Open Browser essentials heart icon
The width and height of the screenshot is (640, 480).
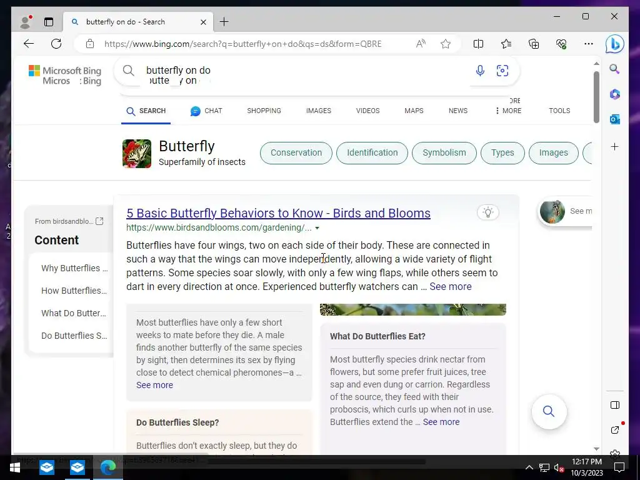tap(561, 44)
